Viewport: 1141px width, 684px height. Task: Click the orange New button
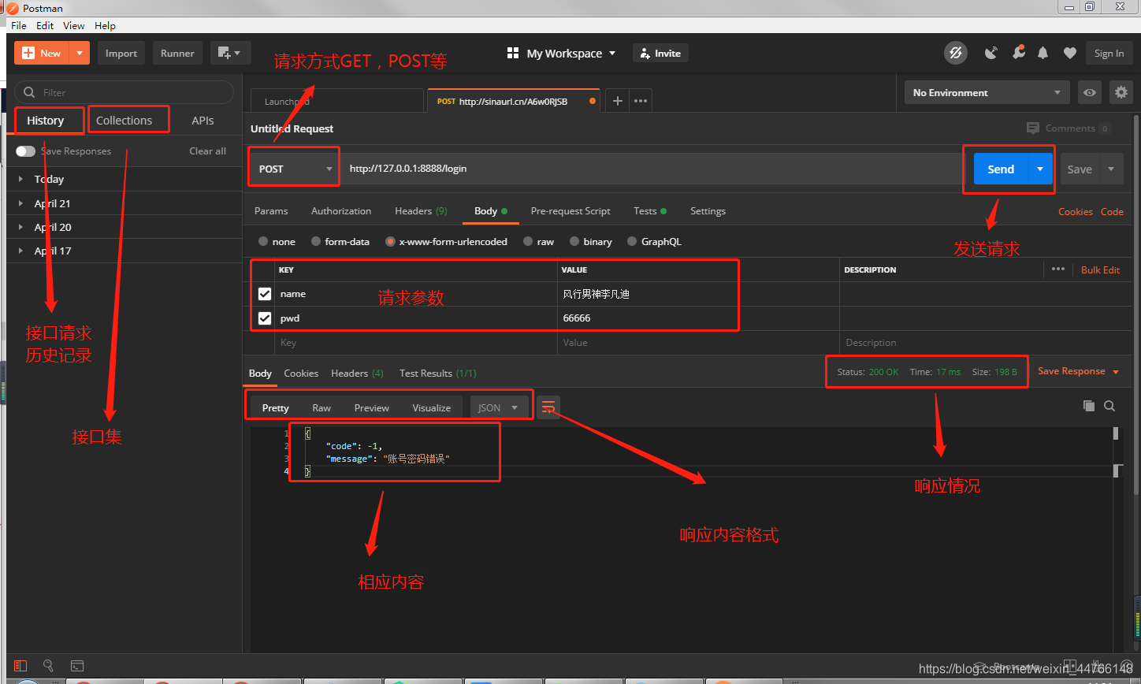pos(42,53)
